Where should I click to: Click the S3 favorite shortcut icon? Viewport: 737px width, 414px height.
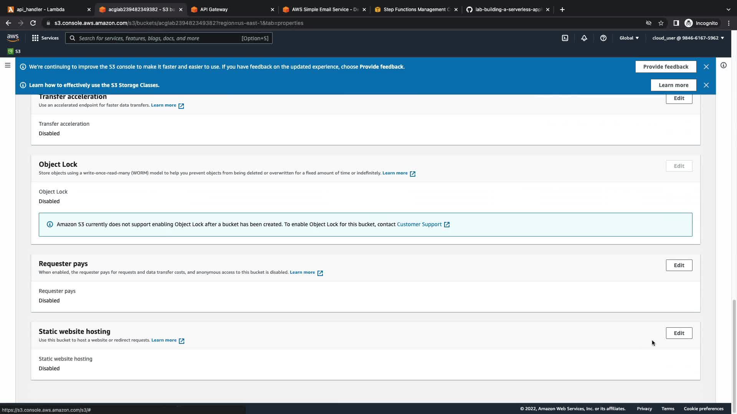point(11,51)
